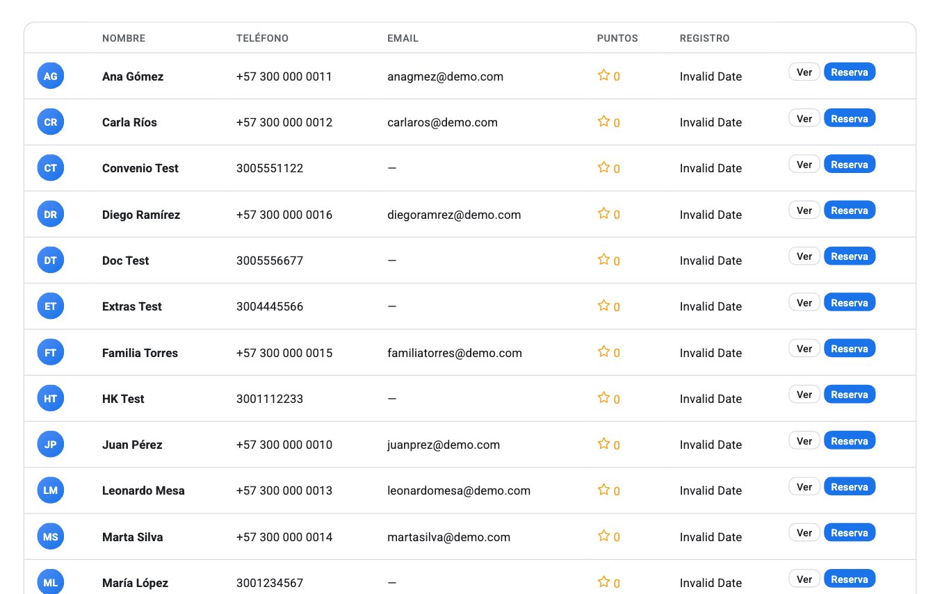940x594 pixels.
Task: Click the JP avatar for Juan Pérez
Action: point(51,445)
